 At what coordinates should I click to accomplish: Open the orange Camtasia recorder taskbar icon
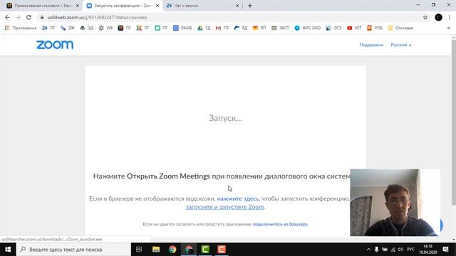(x=222, y=250)
